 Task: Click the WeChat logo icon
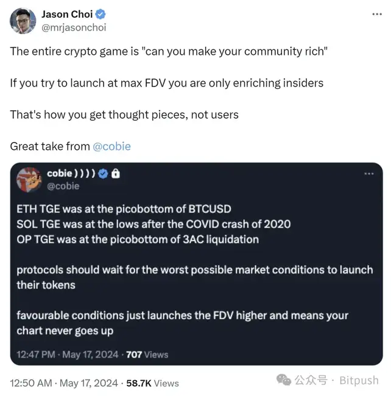283,381
